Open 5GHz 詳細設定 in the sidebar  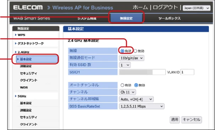[26, 110]
